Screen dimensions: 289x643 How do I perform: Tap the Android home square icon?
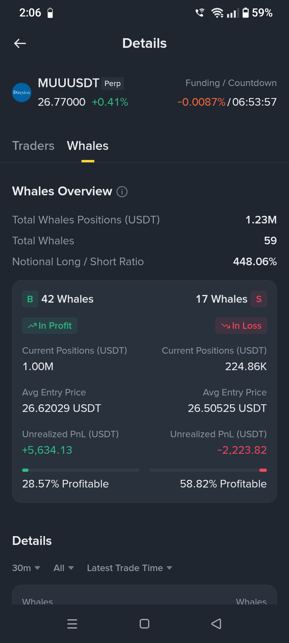(x=144, y=624)
